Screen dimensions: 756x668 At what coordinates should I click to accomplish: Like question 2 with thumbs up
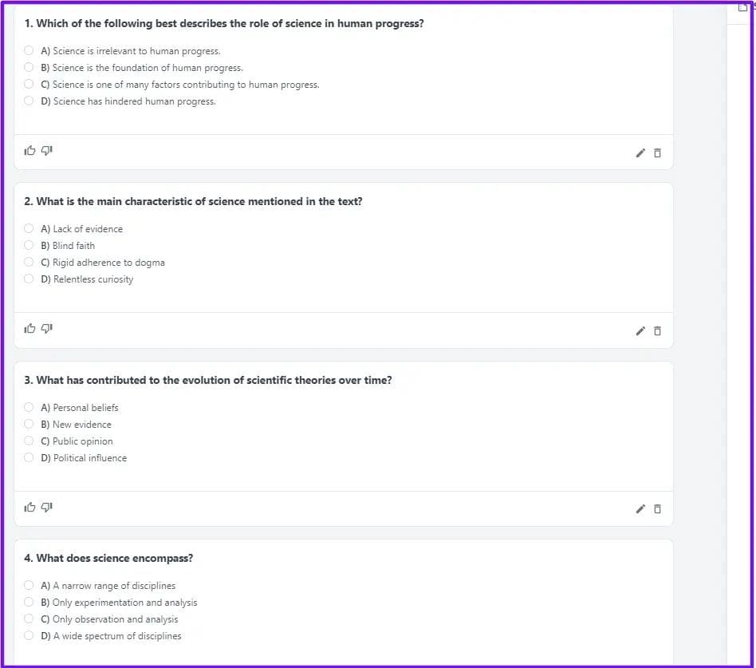coord(30,328)
